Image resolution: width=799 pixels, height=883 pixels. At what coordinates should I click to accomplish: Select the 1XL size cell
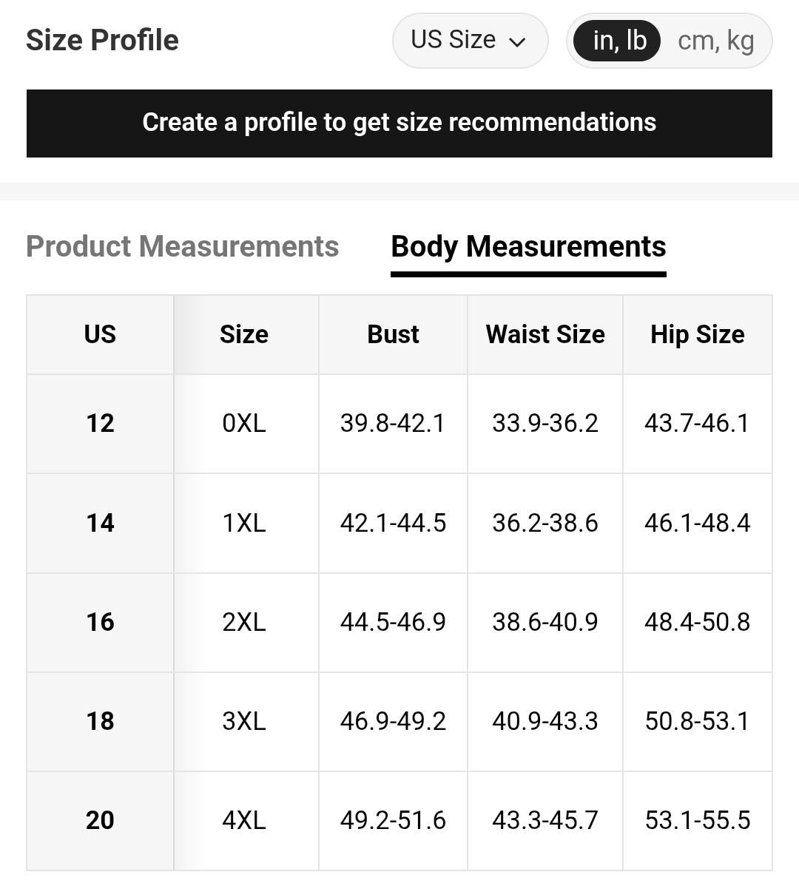point(244,523)
